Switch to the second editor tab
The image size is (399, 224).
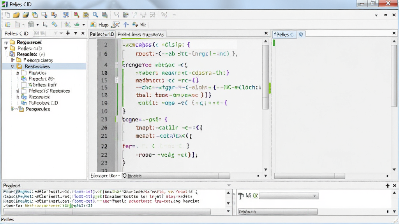click(x=141, y=34)
